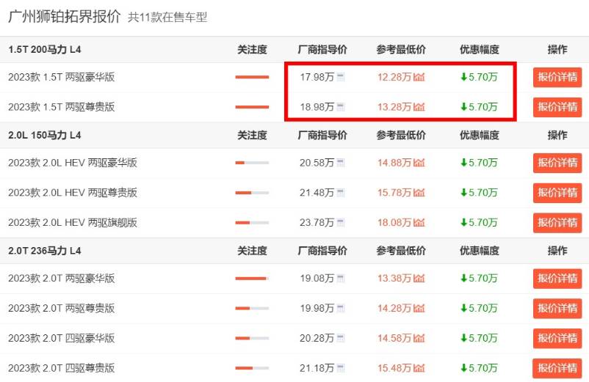Open 2023款 2.0L HEV 两驱豪华版 link
The width and height of the screenshot is (589, 382).
pyautogui.click(x=73, y=163)
